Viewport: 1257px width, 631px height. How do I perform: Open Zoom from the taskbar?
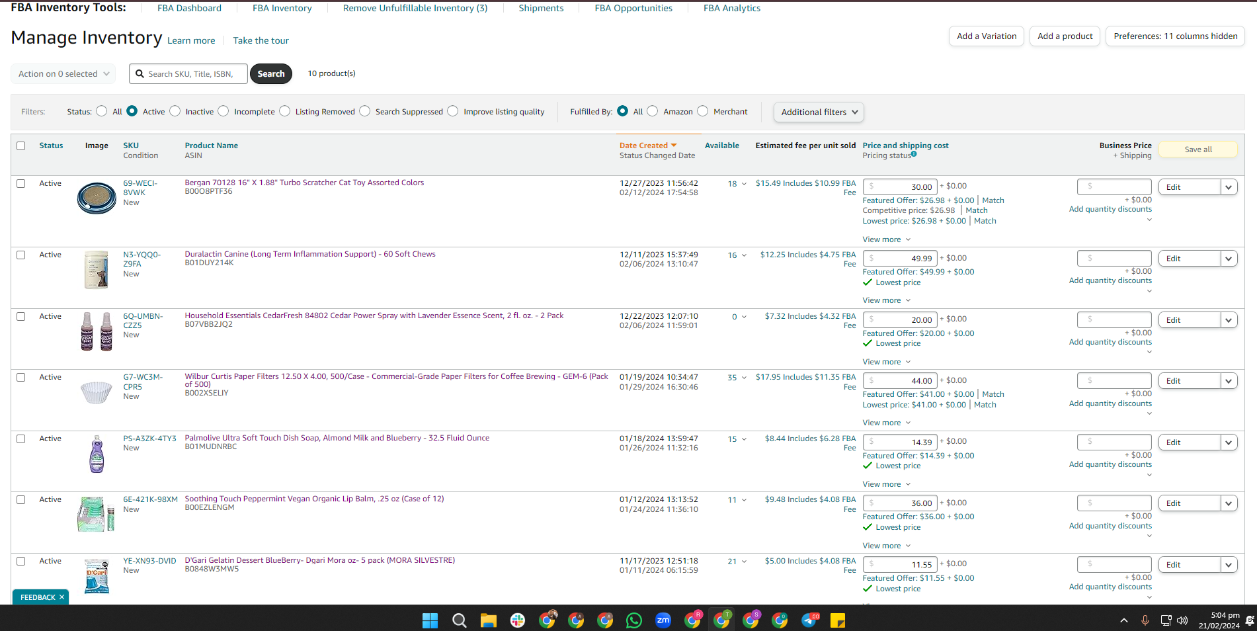(663, 620)
